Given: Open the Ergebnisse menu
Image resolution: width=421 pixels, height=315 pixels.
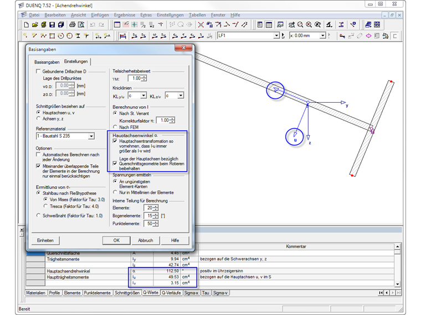Looking at the screenshot, I should pyautogui.click(x=125, y=15).
